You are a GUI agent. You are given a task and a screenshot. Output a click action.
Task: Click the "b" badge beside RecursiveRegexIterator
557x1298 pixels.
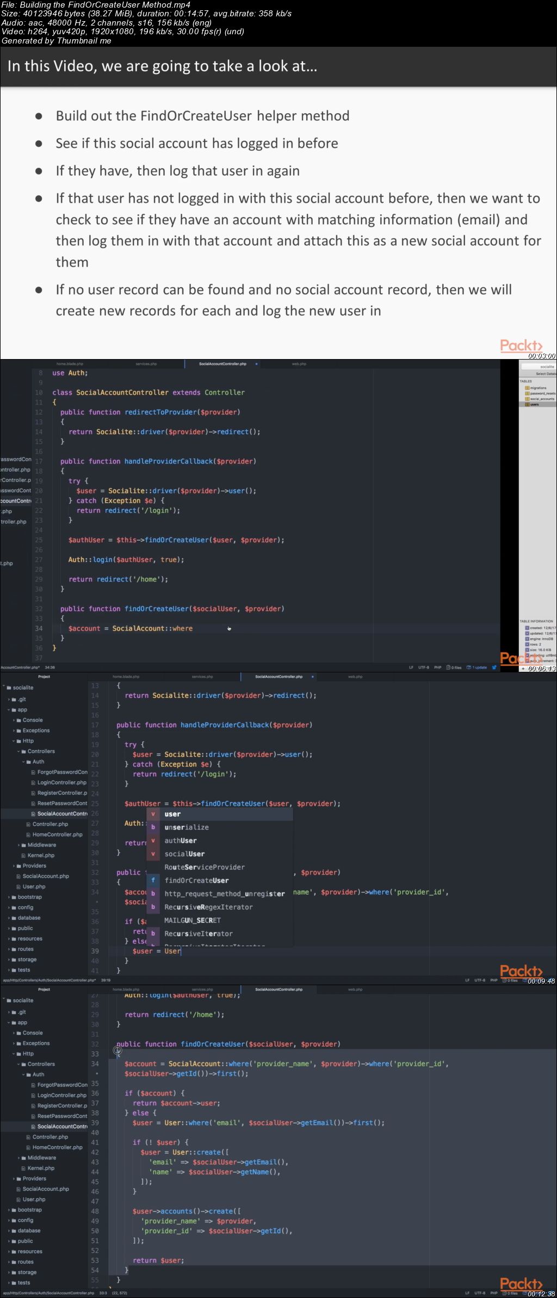click(153, 907)
